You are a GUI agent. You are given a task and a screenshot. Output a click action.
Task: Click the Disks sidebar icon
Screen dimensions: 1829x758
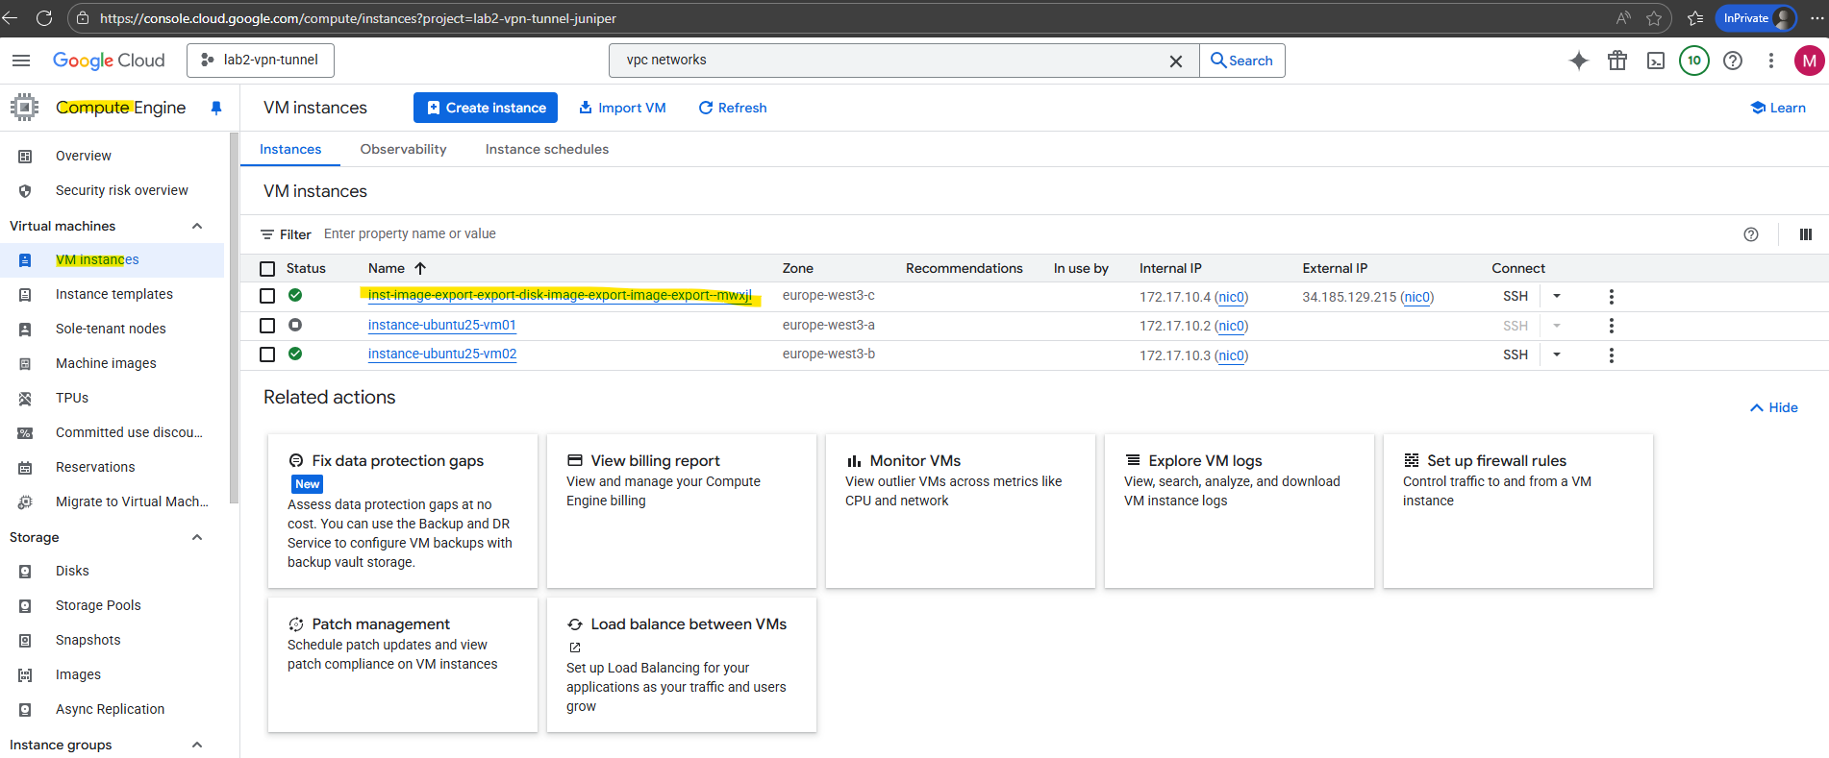[x=25, y=571]
